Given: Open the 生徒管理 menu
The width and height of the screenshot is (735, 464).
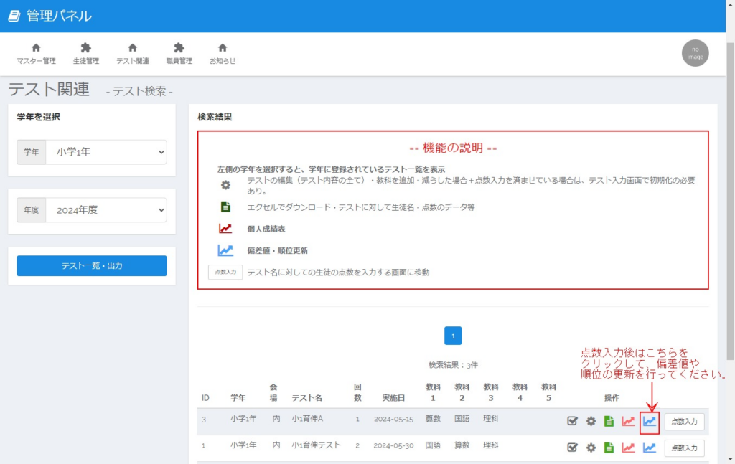Looking at the screenshot, I should click(86, 54).
